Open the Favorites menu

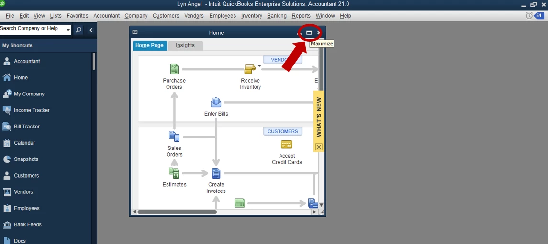click(78, 16)
